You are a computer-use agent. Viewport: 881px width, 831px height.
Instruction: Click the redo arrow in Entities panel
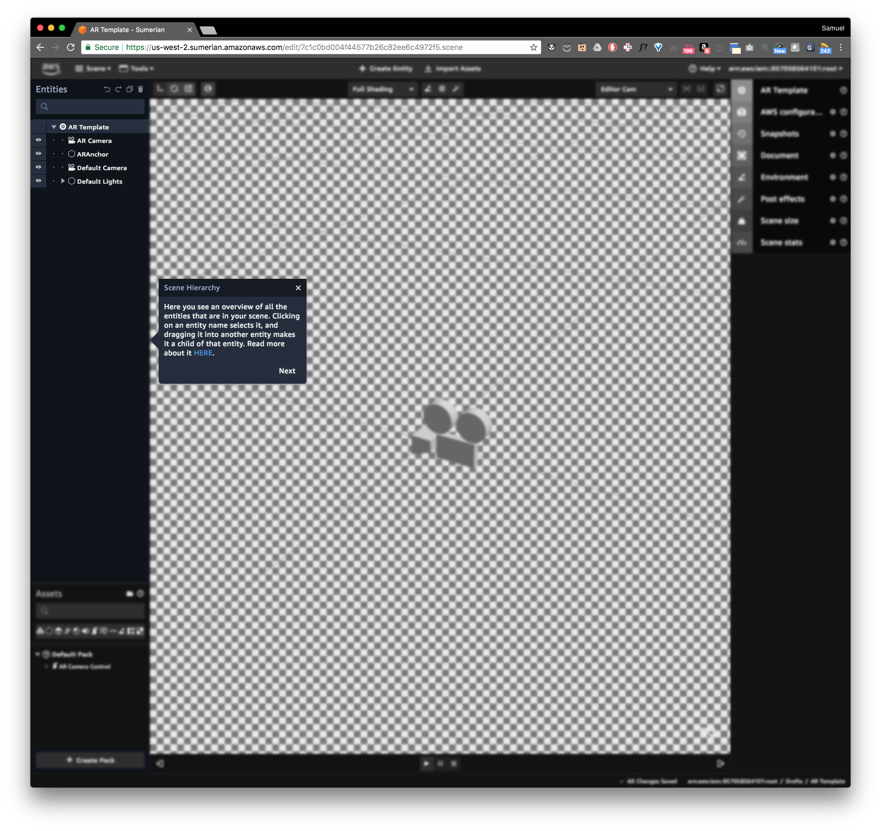tap(118, 89)
